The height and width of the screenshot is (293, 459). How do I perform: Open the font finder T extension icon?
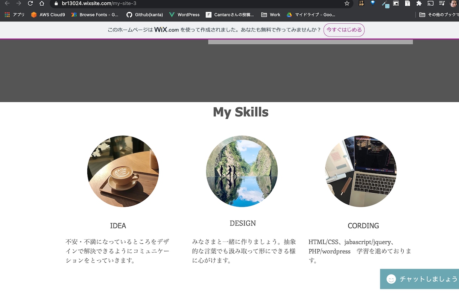tap(407, 3)
